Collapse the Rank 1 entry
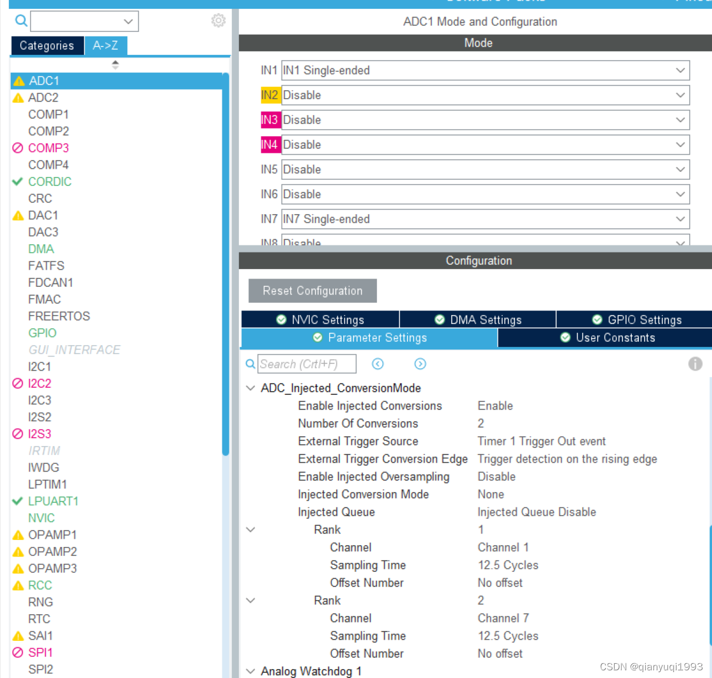 pyautogui.click(x=250, y=529)
